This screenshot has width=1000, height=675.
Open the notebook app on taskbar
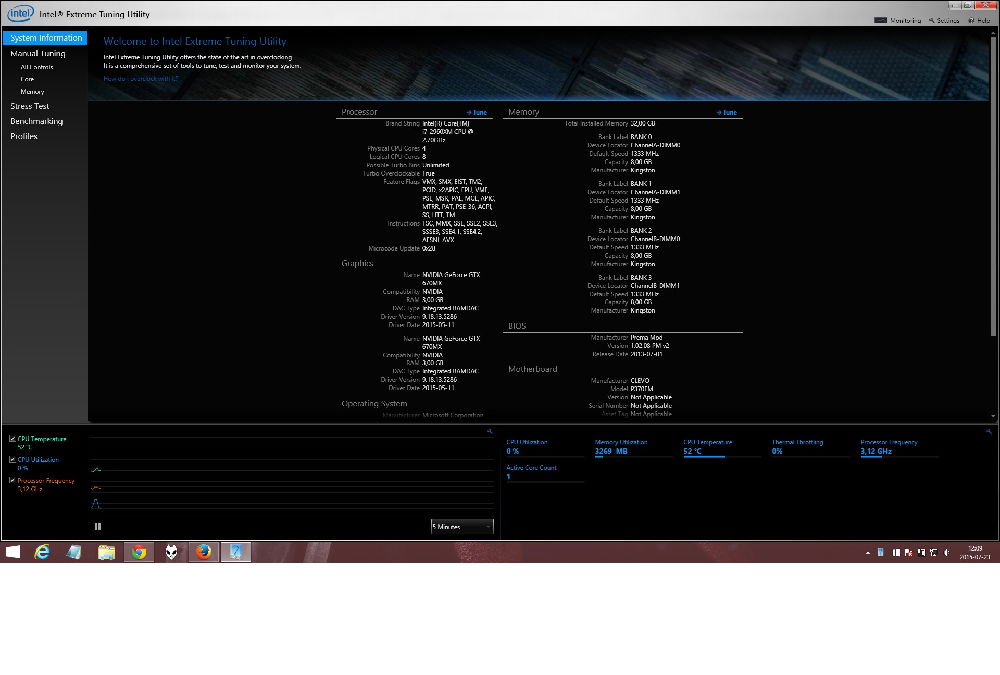pyautogui.click(x=74, y=552)
